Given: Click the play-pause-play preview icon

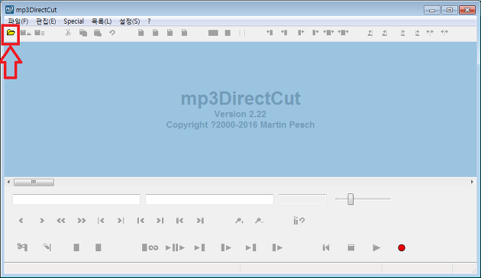Looking at the screenshot, I should point(175,247).
